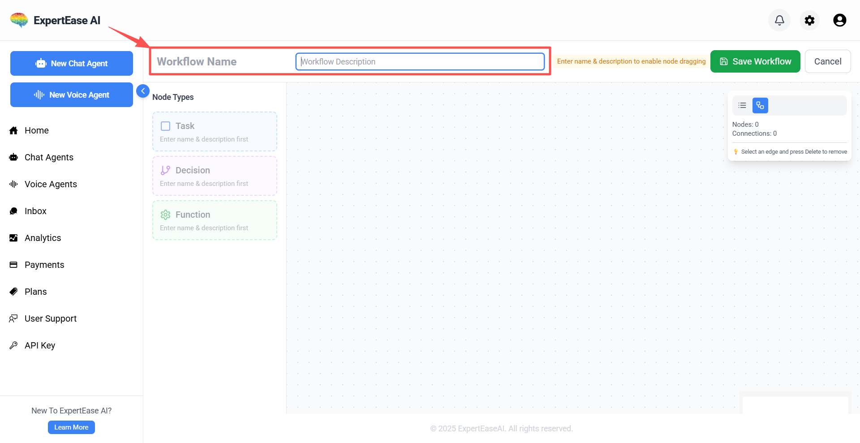Click the notifications bell icon

pos(779,20)
